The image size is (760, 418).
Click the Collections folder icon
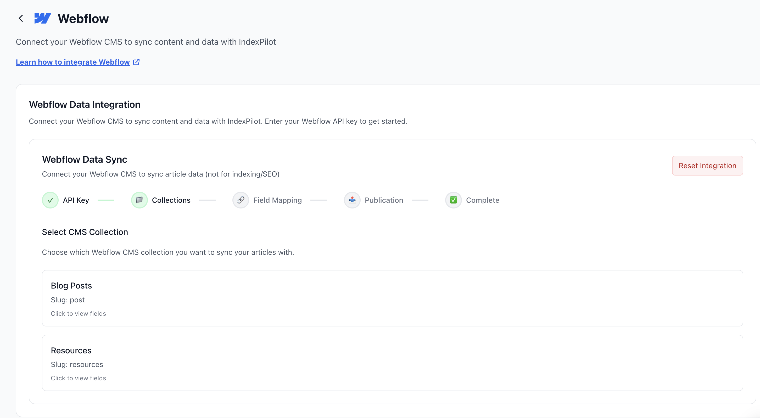pos(139,200)
